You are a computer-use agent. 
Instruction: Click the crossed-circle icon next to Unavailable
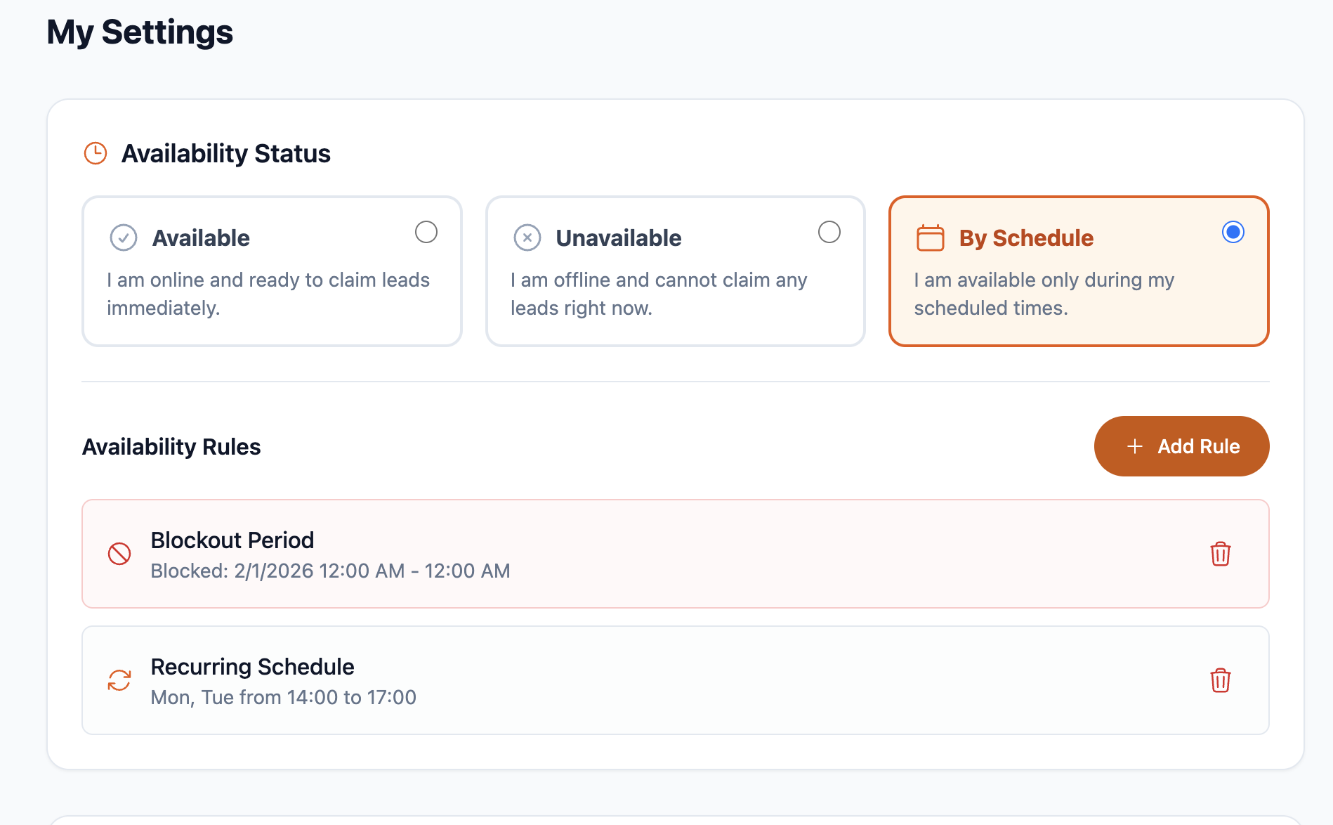click(x=527, y=238)
